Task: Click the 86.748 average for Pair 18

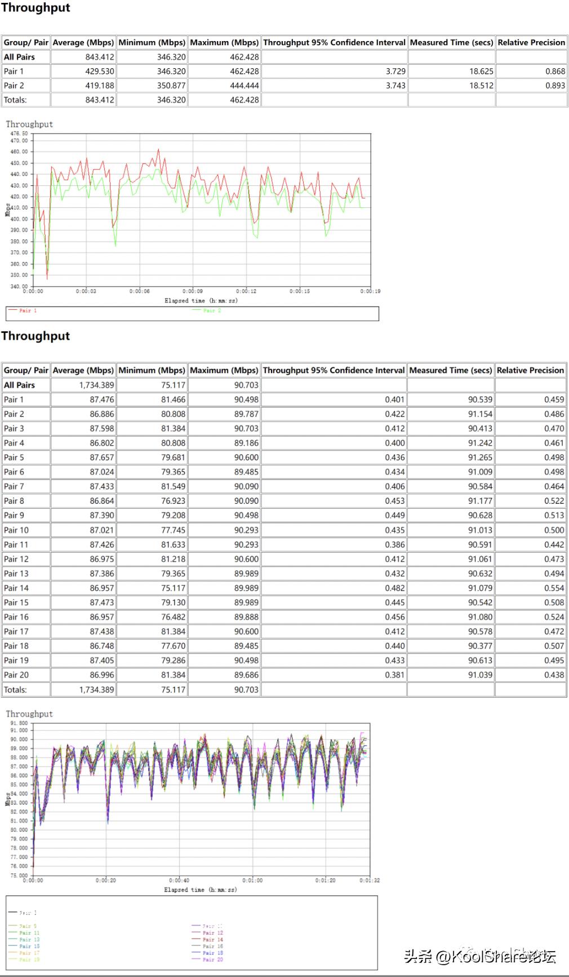Action: point(102,646)
